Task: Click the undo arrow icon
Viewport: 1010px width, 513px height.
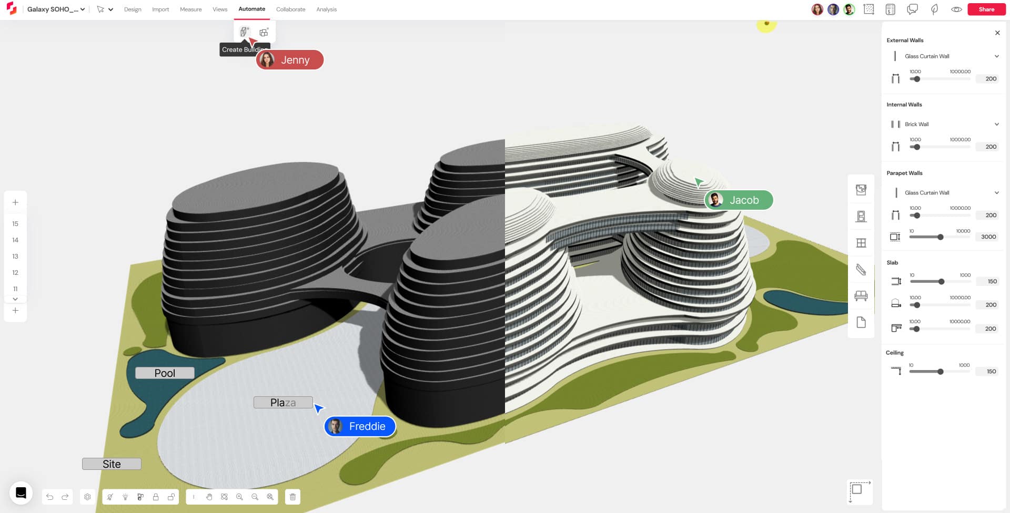Action: 50,497
